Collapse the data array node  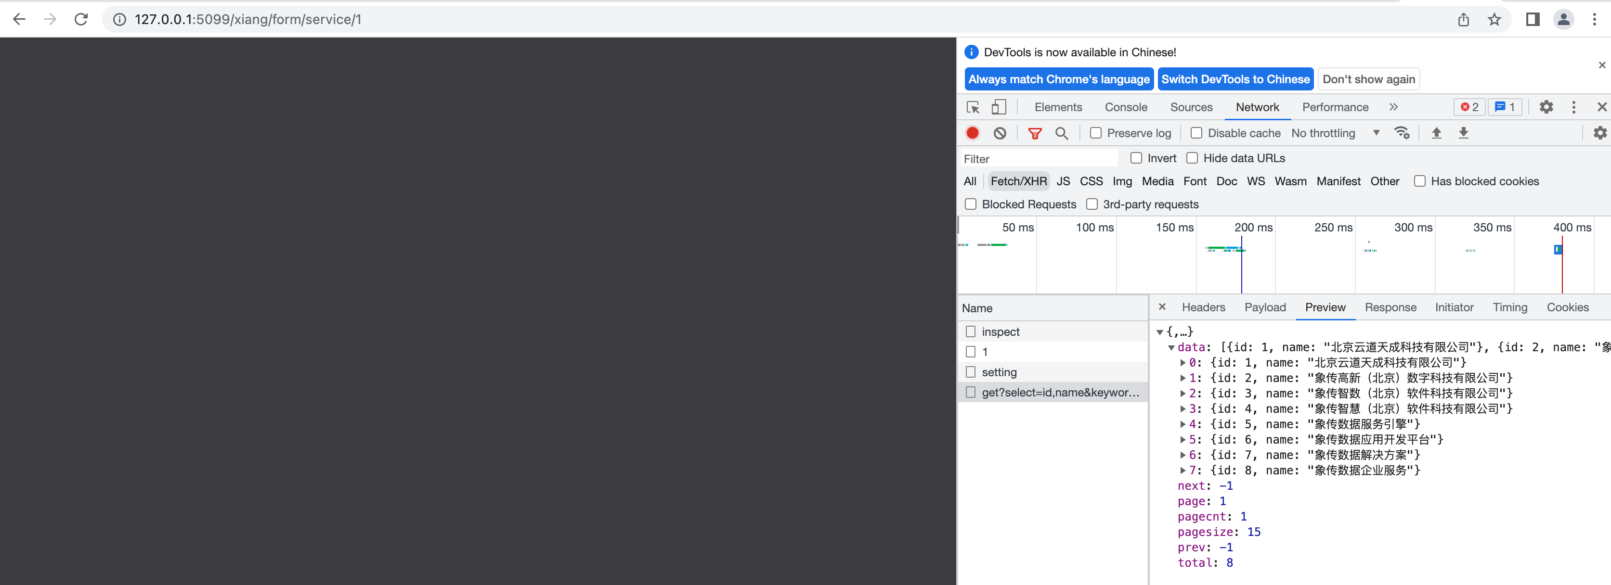tap(1171, 347)
